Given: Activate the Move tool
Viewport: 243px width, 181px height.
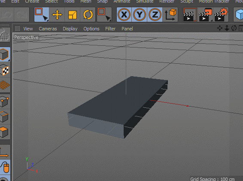Looking at the screenshot, I should [57, 15].
